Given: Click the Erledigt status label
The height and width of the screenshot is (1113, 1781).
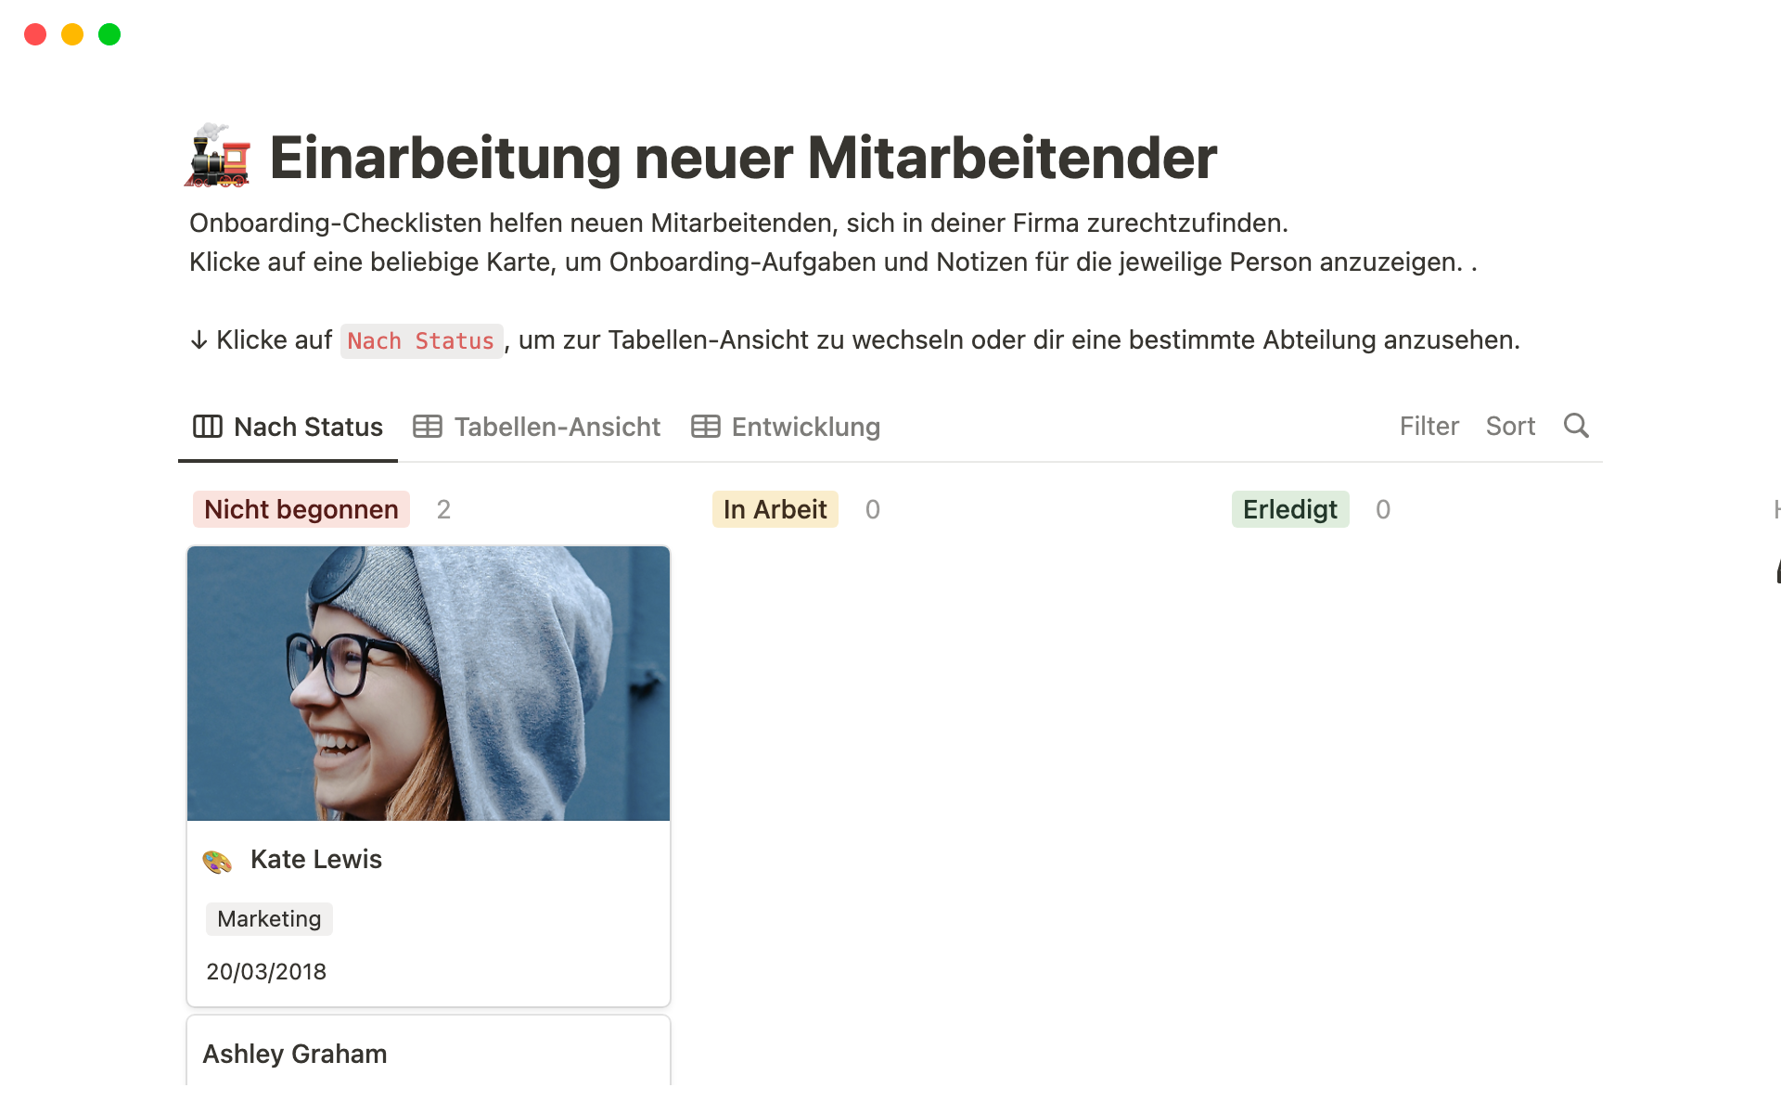Looking at the screenshot, I should [x=1290, y=509].
